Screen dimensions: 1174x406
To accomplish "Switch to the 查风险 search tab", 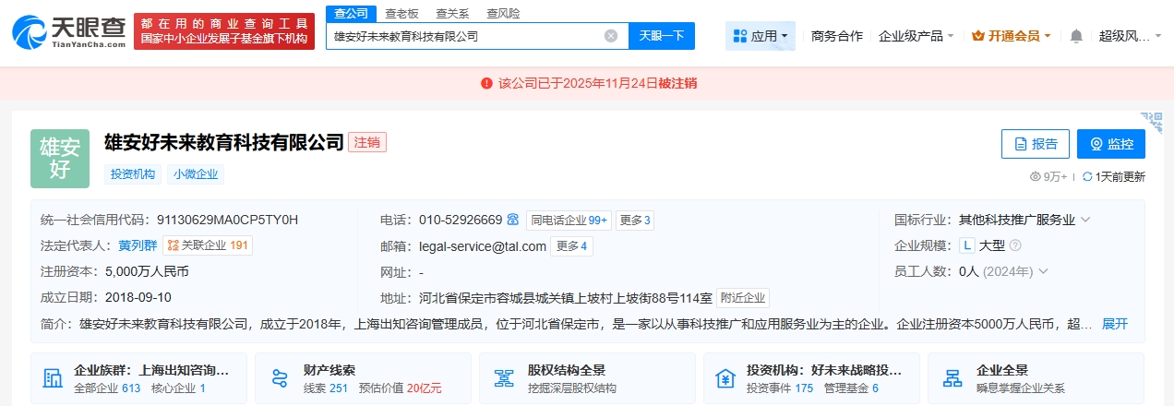I will click(x=502, y=13).
